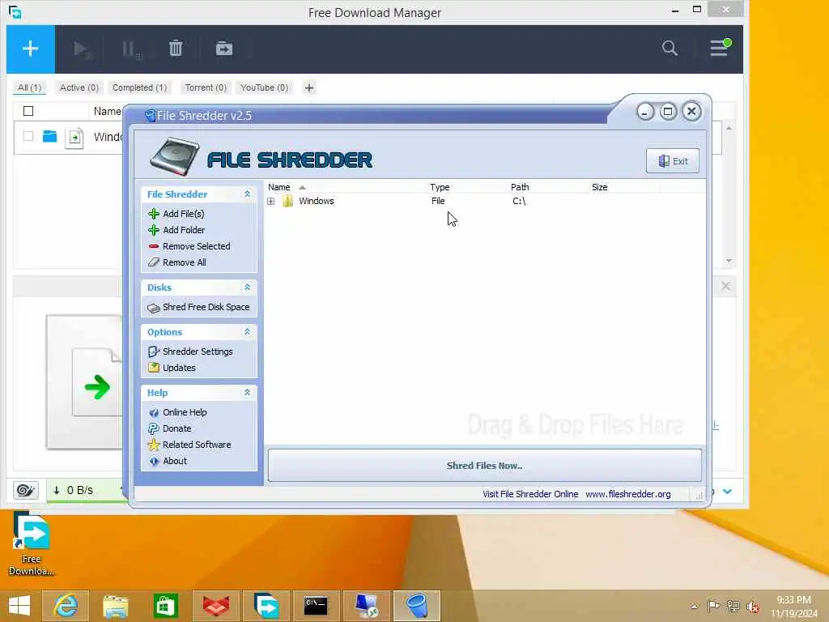Click the Donate entry
Image resolution: width=829 pixels, height=622 pixels.
(x=170, y=428)
